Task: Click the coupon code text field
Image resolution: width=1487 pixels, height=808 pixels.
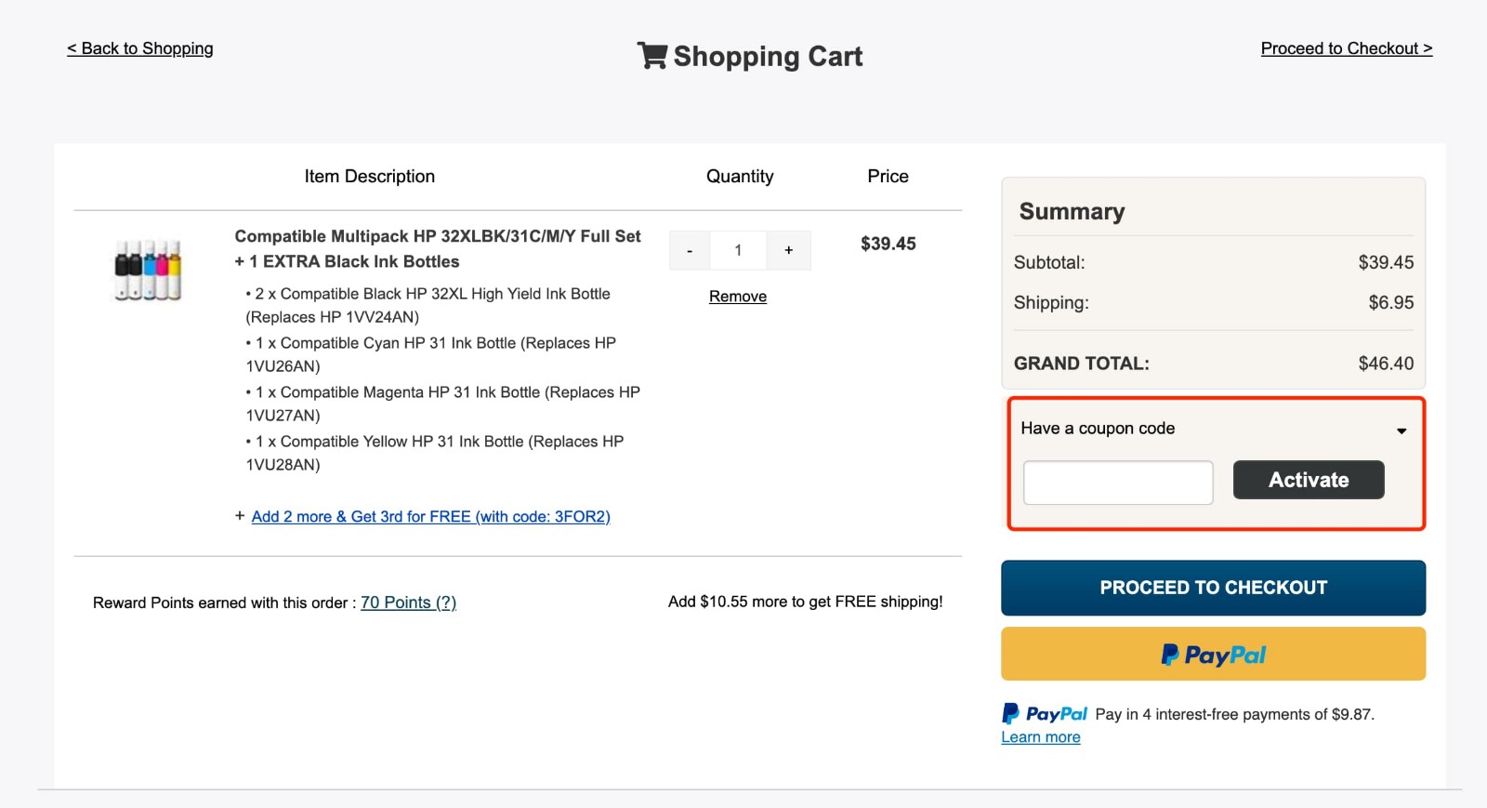Action: 1118,483
